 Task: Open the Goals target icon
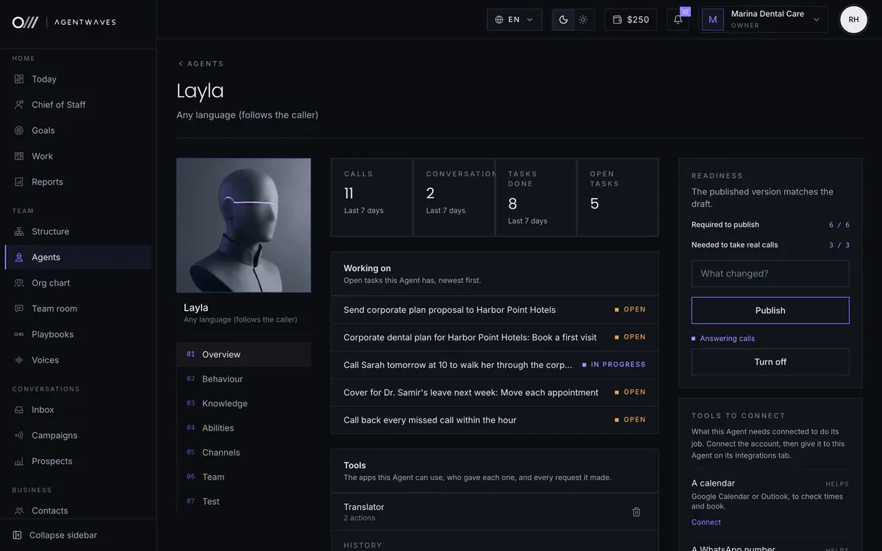click(19, 131)
